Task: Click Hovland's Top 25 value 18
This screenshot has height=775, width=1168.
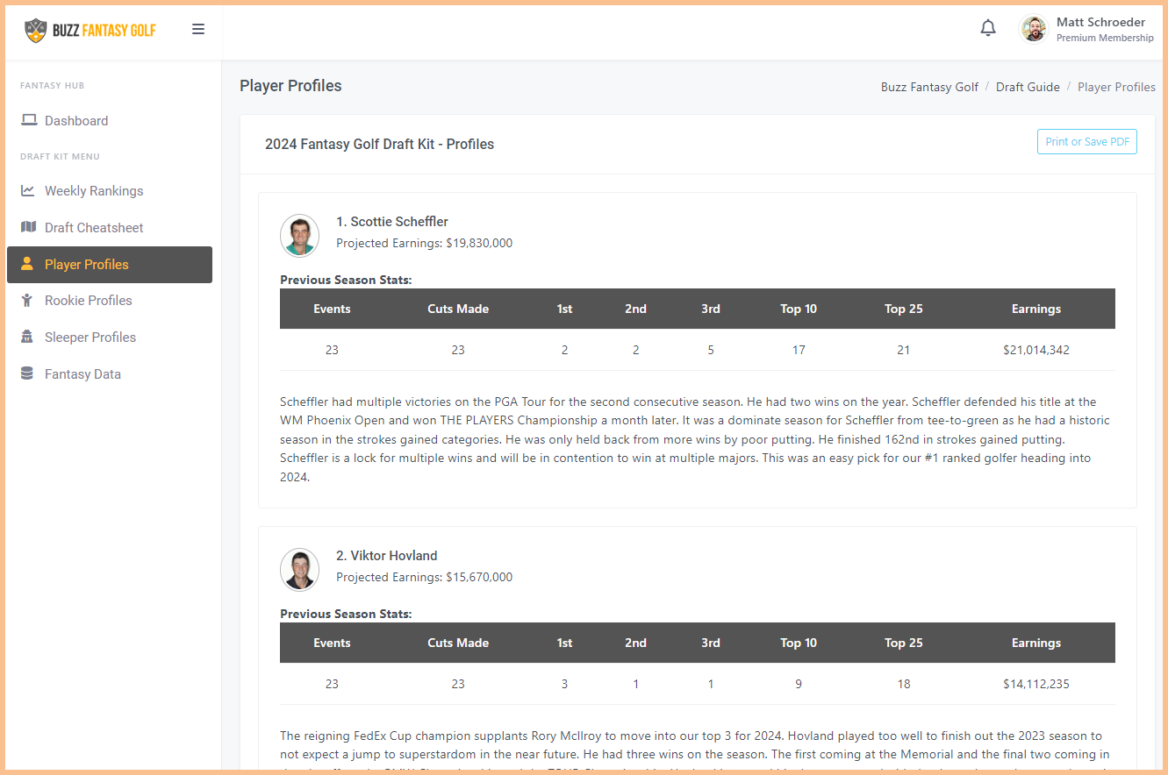Action: [x=904, y=684]
